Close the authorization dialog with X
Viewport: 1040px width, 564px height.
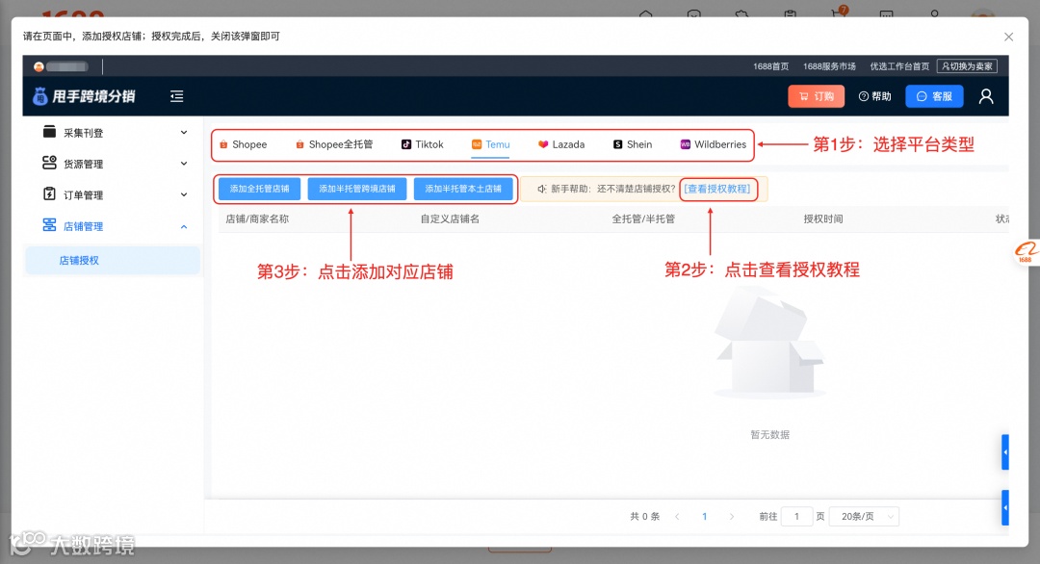coord(1008,38)
